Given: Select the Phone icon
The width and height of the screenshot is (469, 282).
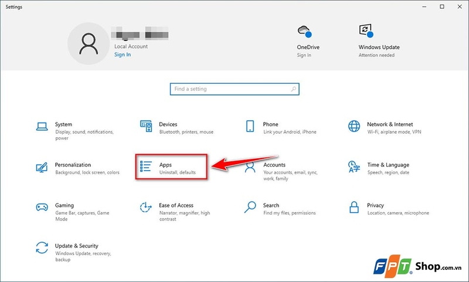Looking at the screenshot, I should tap(250, 126).
